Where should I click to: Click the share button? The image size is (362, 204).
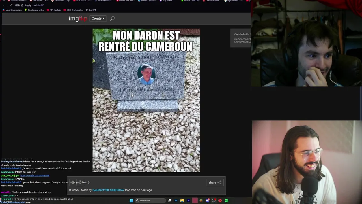tap(215, 182)
